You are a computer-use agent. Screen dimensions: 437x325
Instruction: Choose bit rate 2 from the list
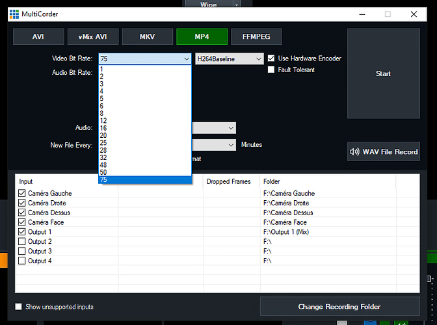pyautogui.click(x=145, y=76)
